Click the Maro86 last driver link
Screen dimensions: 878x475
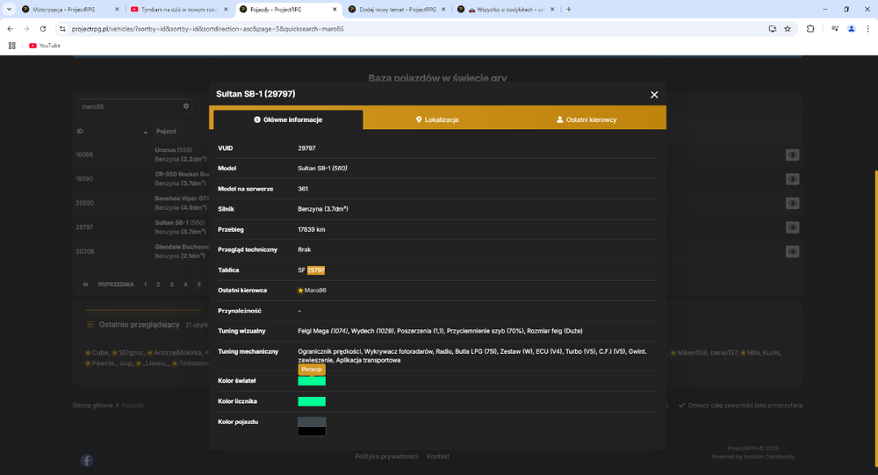coord(314,290)
